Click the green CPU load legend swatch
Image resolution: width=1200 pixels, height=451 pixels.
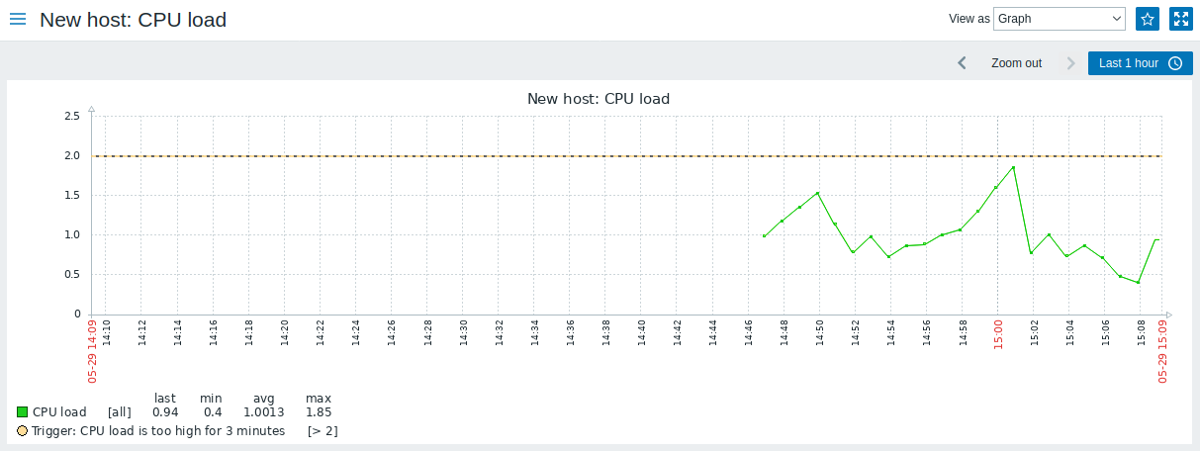coord(23,411)
